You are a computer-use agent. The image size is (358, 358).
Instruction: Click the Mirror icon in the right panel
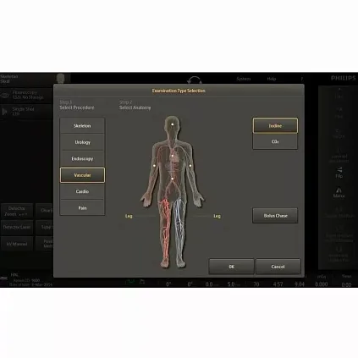click(339, 192)
